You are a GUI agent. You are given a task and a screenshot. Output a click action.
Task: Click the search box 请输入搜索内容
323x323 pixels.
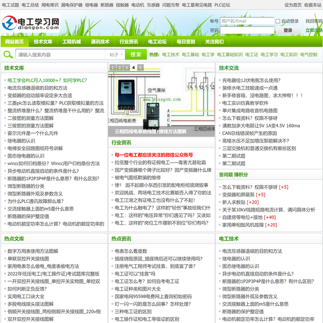(x=59, y=54)
